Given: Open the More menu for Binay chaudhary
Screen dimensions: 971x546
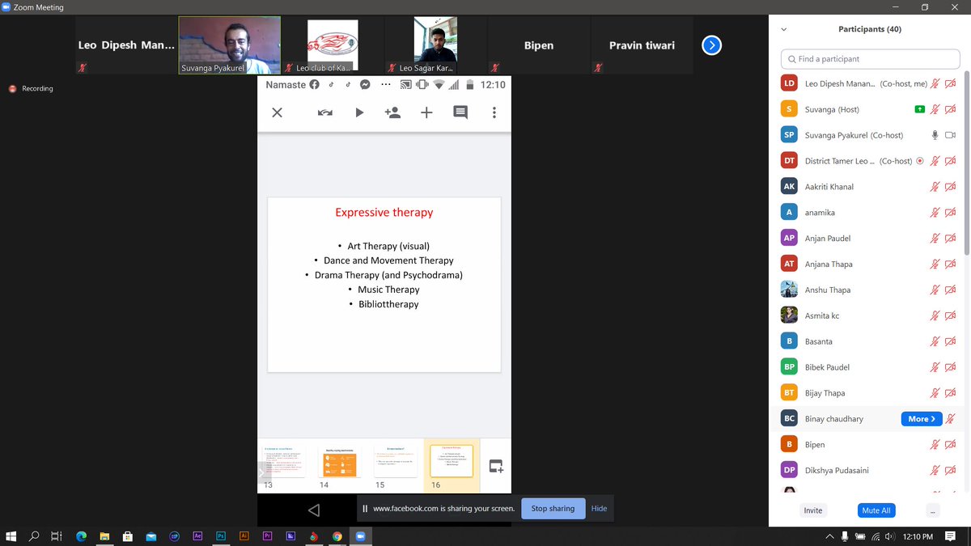Looking at the screenshot, I should (922, 419).
